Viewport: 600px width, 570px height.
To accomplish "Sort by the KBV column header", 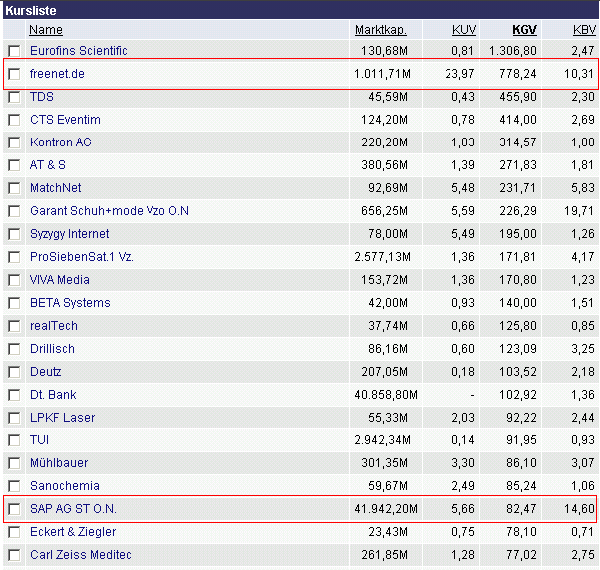I will tap(584, 30).
